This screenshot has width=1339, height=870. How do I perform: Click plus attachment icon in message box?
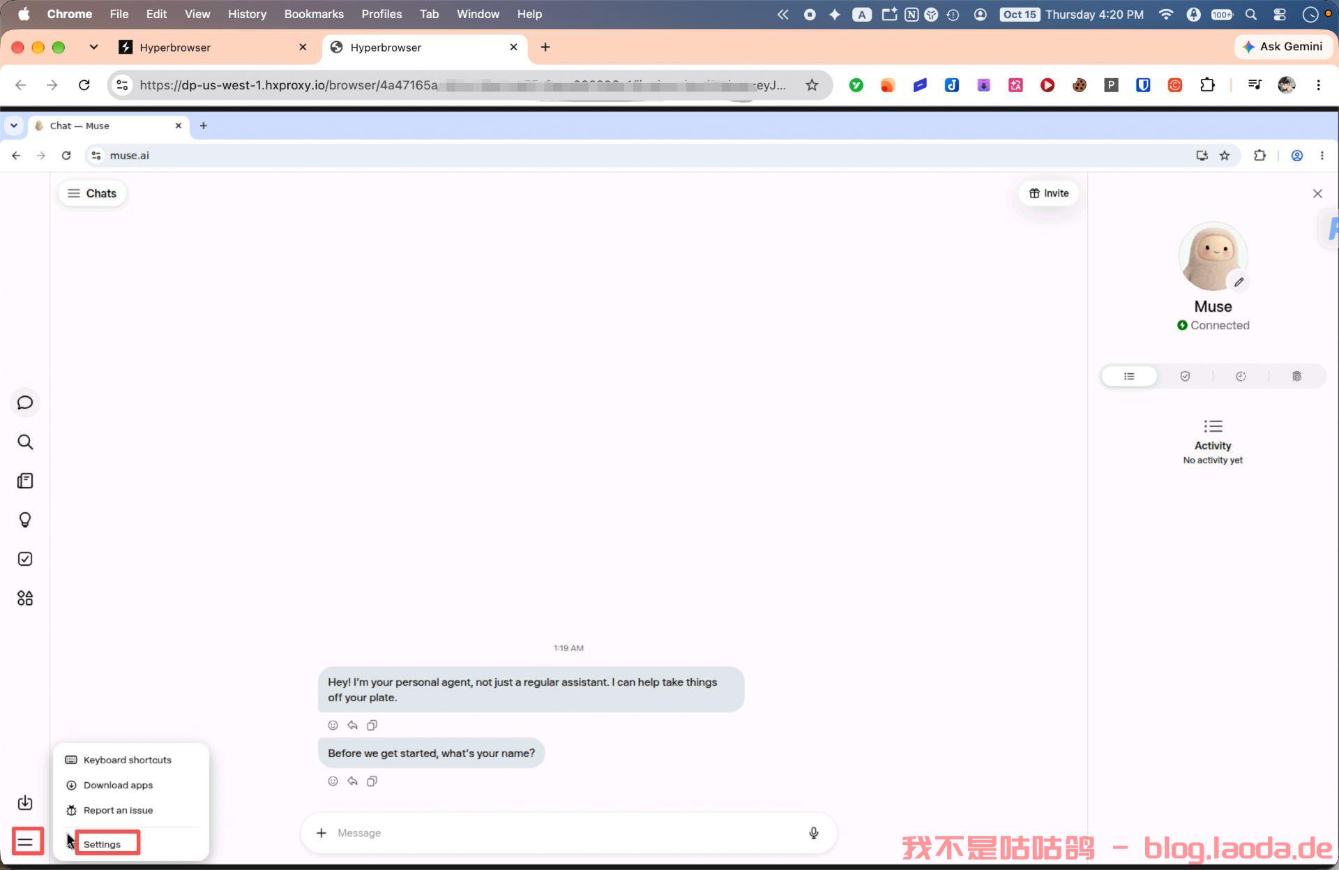click(x=321, y=833)
